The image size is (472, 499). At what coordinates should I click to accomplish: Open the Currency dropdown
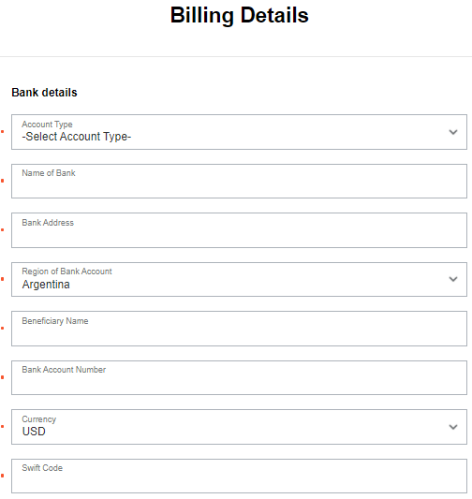239,427
